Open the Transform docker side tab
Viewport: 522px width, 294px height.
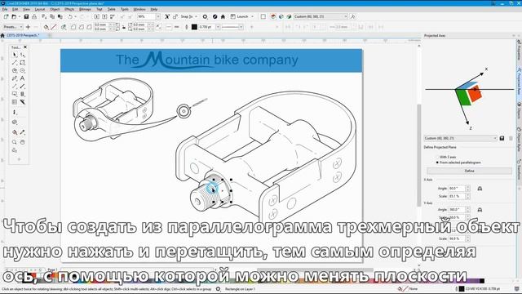[519, 170]
